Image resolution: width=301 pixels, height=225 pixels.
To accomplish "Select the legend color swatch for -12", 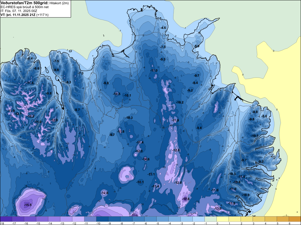I will coord(78,219).
